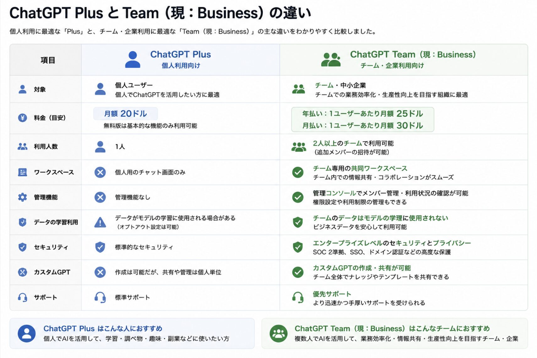Image resolution: width=537 pixels, height=358 pixels.
Task: Click the blue person icon beside ChatGPT Plus header
Action: pyautogui.click(x=133, y=60)
